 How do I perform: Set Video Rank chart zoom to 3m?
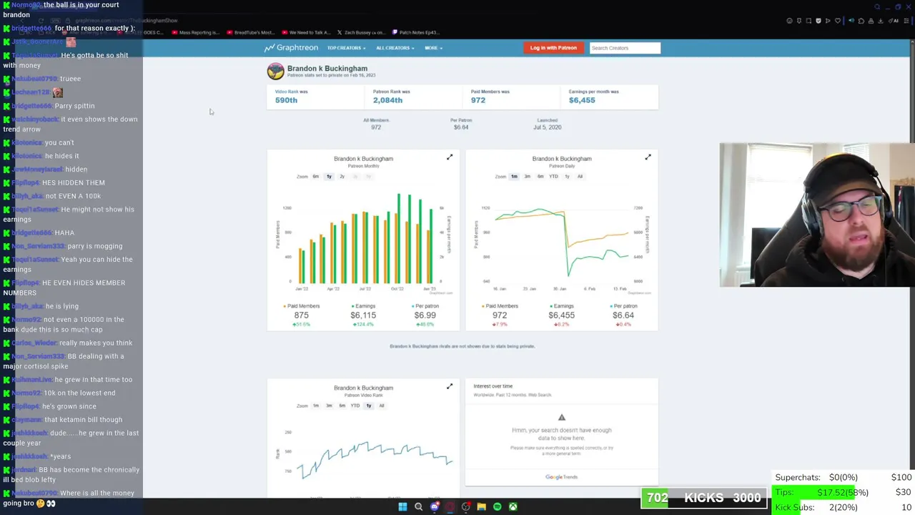click(329, 406)
